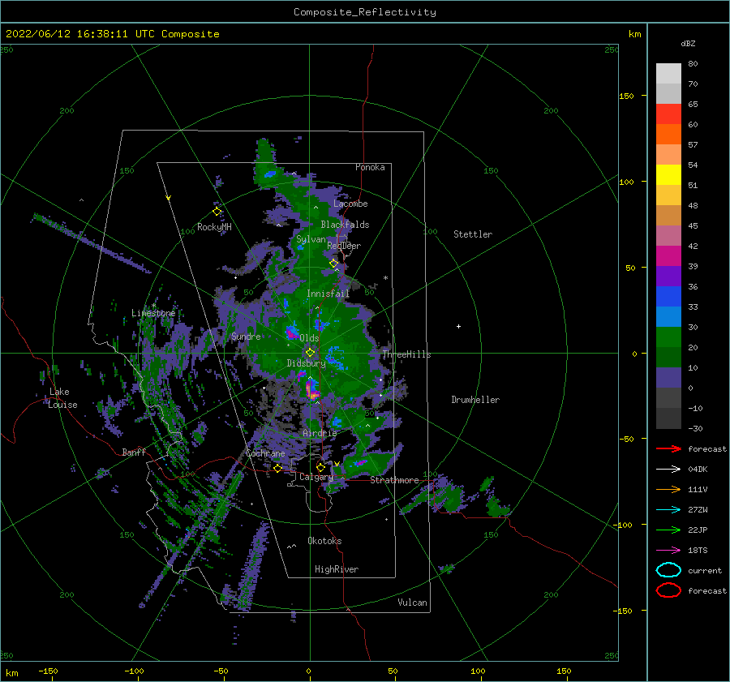Image resolution: width=730 pixels, height=682 pixels.
Task: Click the Sylvan city label
Action: (x=311, y=239)
